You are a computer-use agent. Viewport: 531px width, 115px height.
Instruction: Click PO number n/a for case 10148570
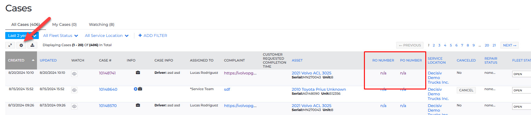coord(403,106)
